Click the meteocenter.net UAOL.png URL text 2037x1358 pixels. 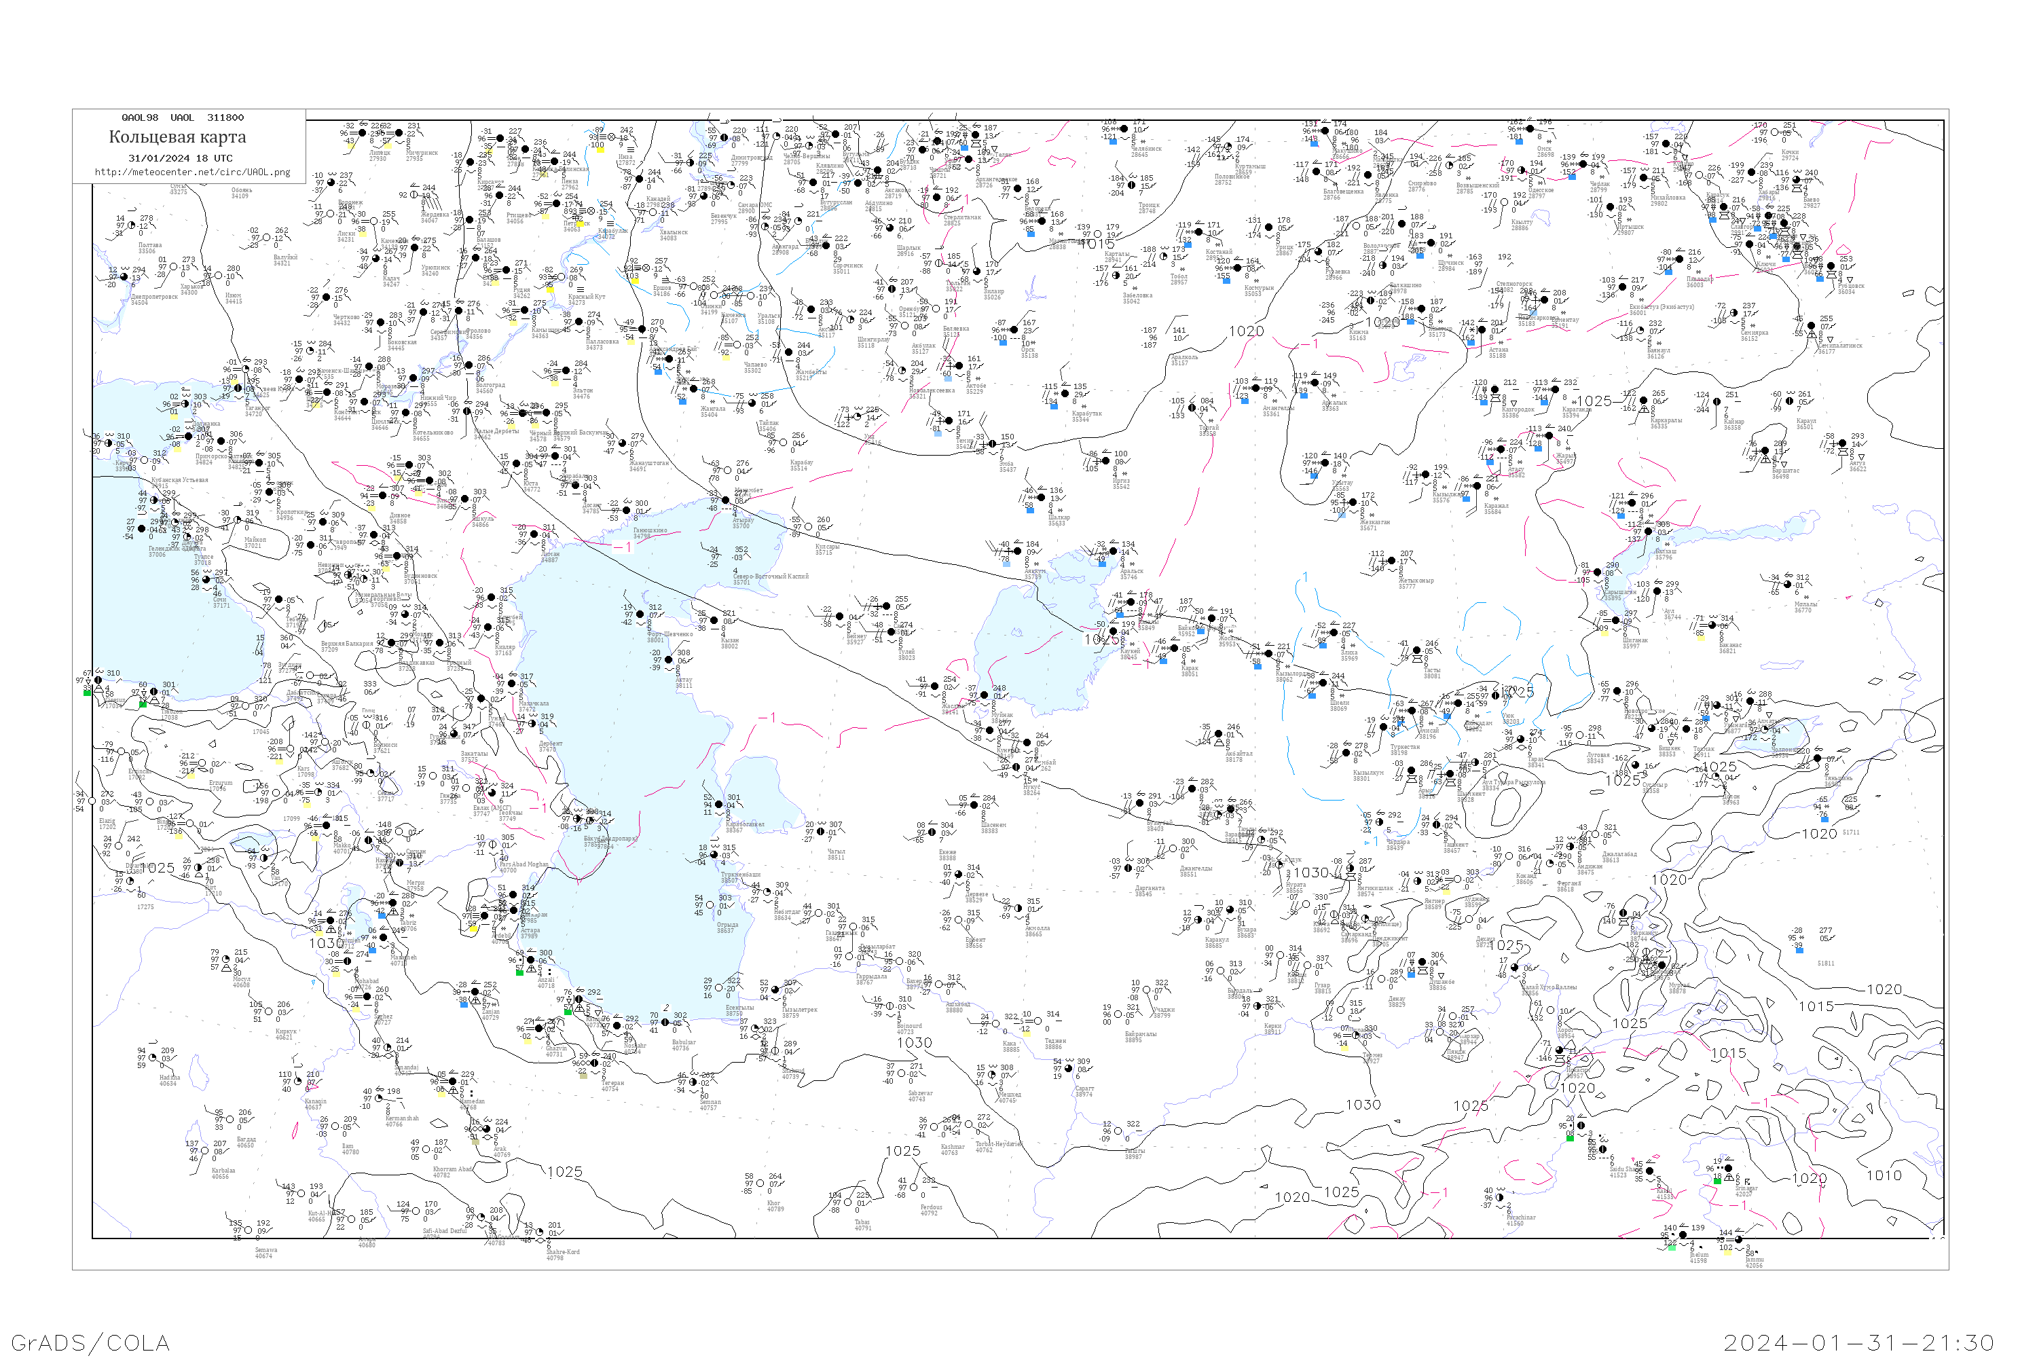pos(192,172)
